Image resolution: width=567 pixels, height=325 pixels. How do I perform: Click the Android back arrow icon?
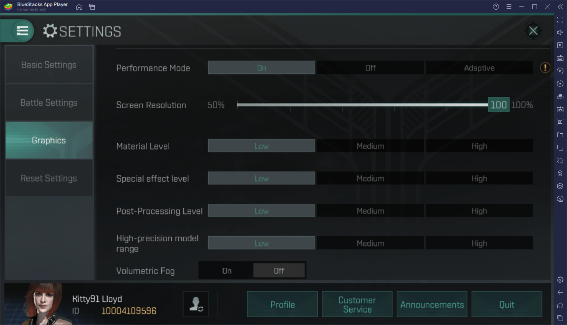coord(560,293)
